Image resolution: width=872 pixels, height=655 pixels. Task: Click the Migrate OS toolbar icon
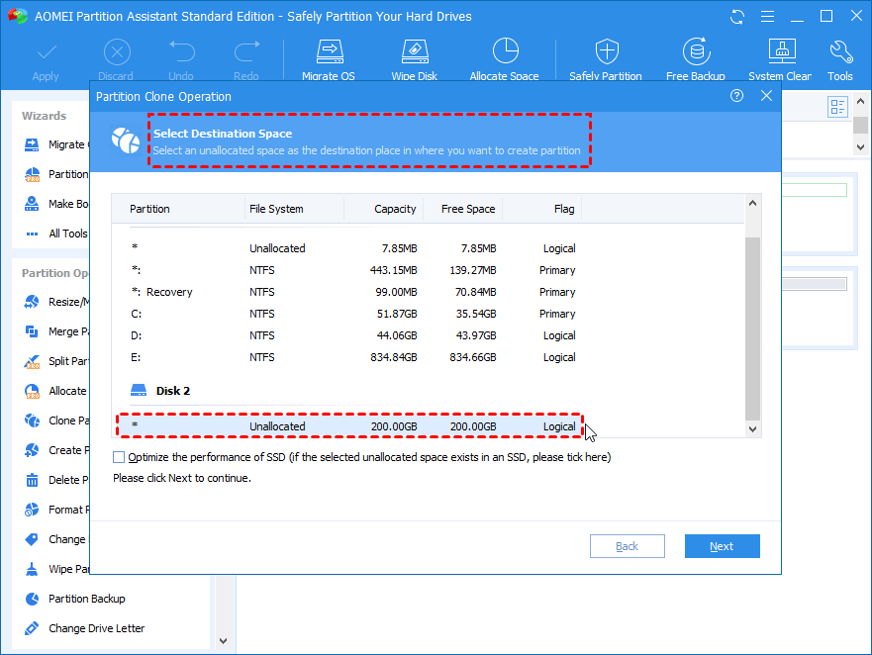click(329, 58)
